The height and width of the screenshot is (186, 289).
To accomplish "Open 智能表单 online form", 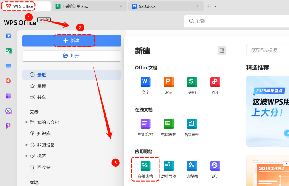I will tap(192, 128).
